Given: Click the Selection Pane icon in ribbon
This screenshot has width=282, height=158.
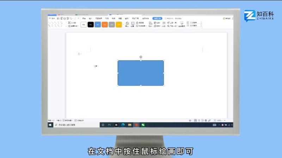Looking at the screenshot, I should pyautogui.click(x=182, y=24).
